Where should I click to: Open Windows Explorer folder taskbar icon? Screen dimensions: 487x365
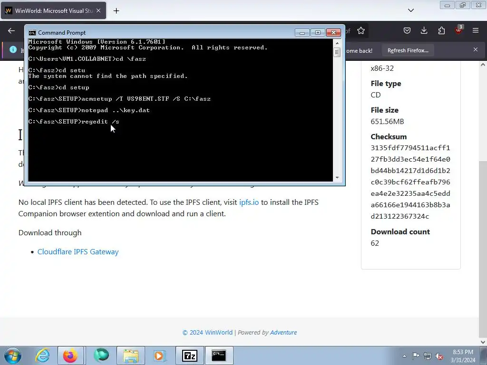tap(131, 355)
